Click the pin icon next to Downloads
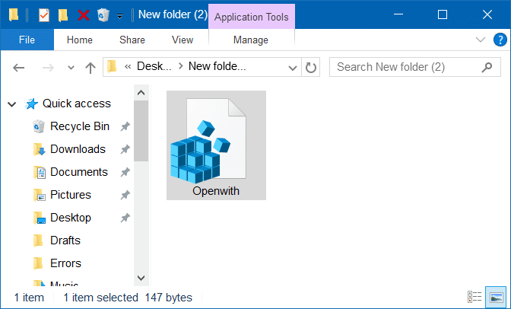The height and width of the screenshot is (309, 511). tap(125, 149)
